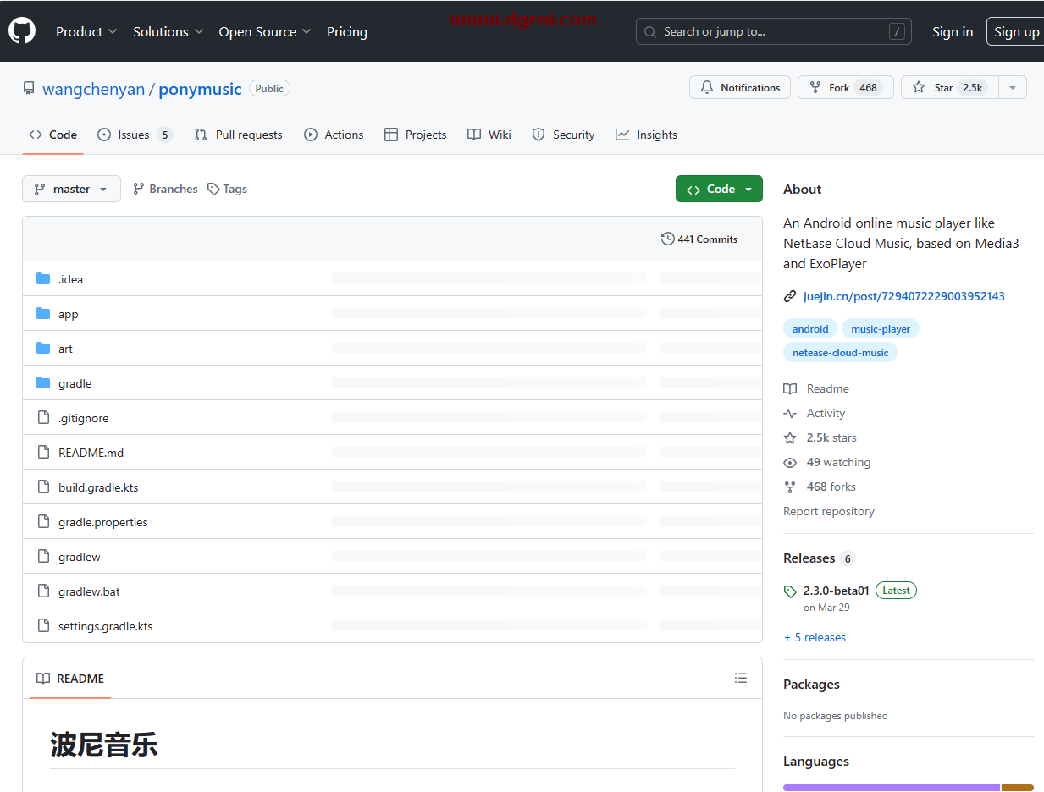The height and width of the screenshot is (792, 1044).
Task: Show the + 5 releases link
Action: [815, 637]
